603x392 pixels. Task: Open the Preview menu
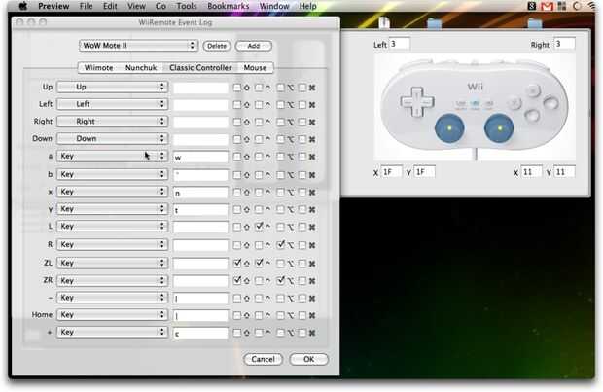[53, 6]
